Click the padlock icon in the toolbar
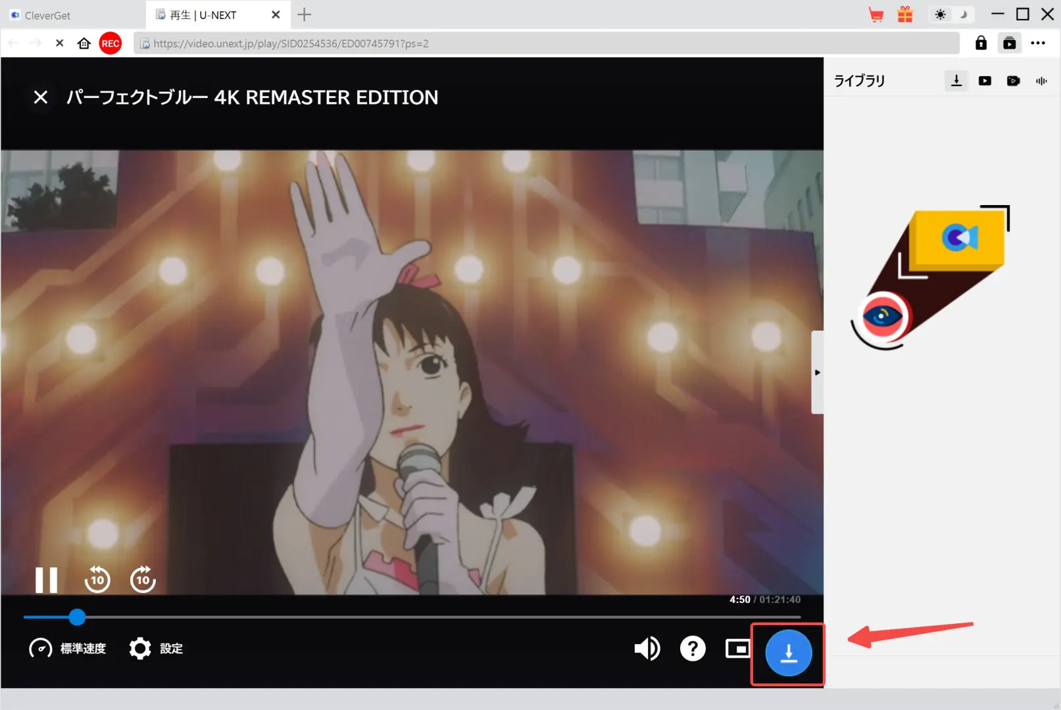 click(x=981, y=43)
